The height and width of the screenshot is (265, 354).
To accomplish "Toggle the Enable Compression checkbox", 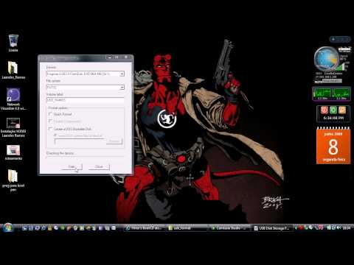I will point(50,121).
